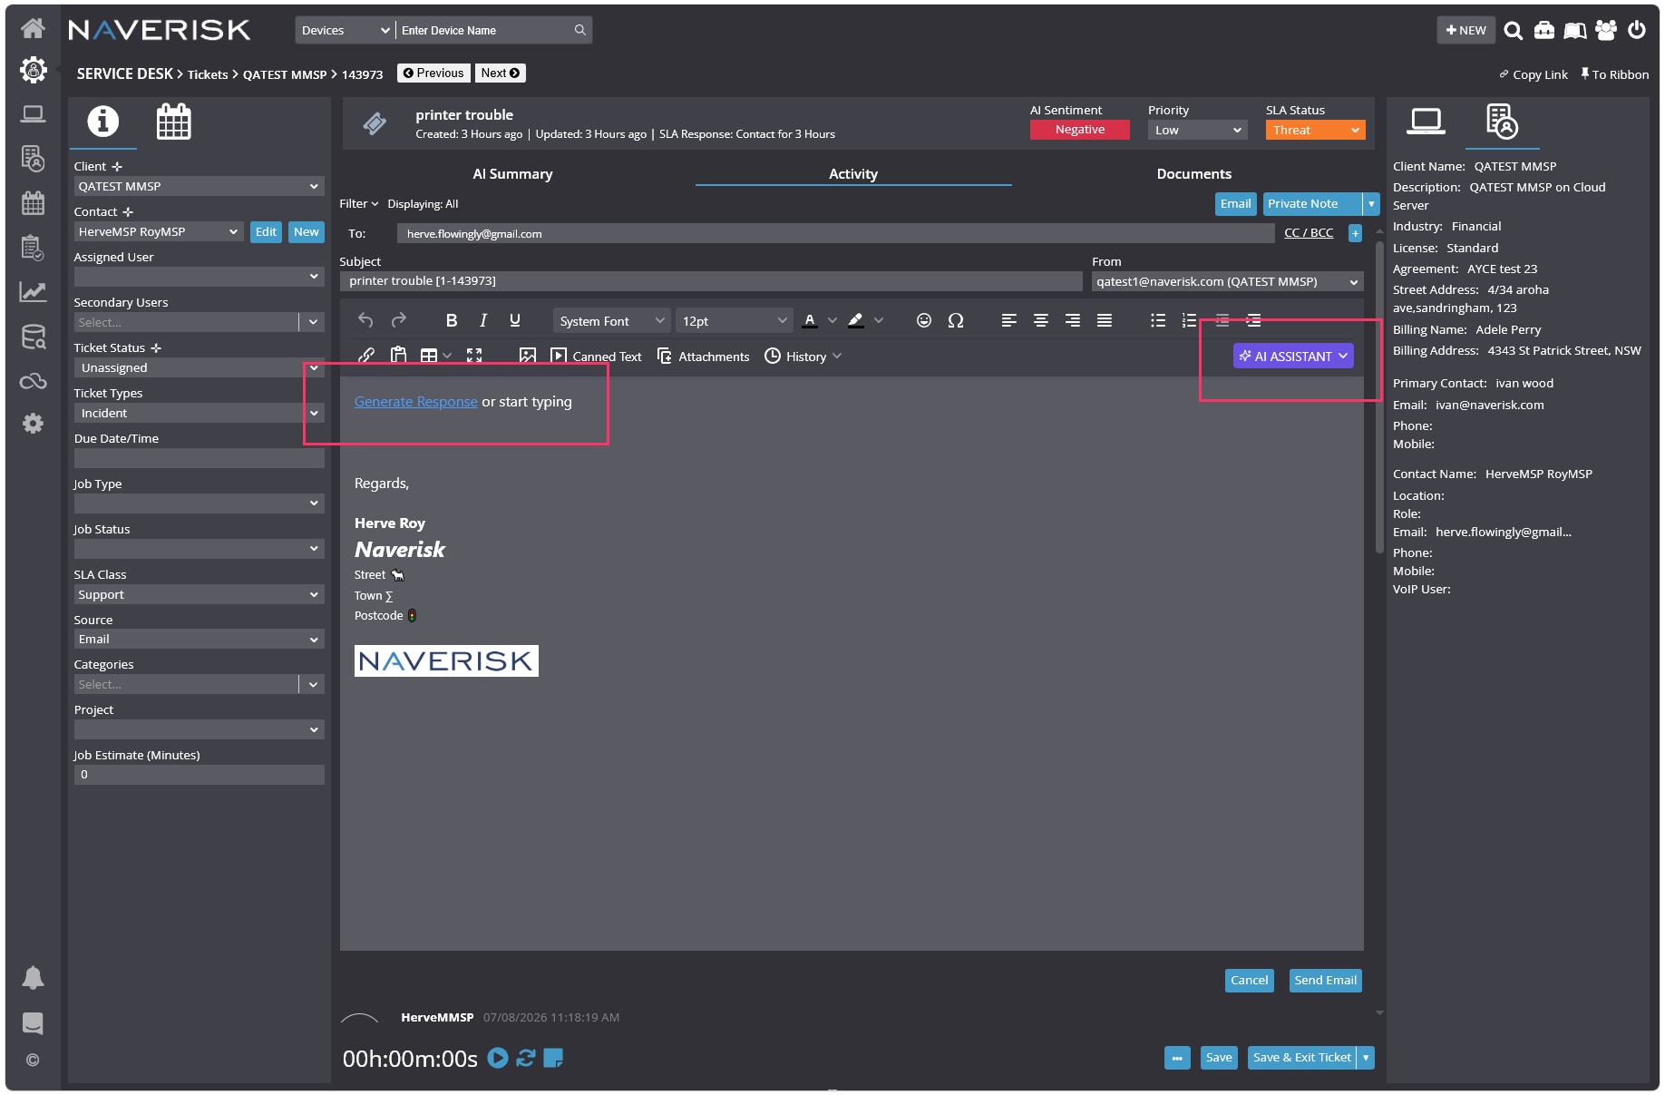1665x1095 pixels.
Task: Open the Devices search type dropdown
Action: (346, 30)
